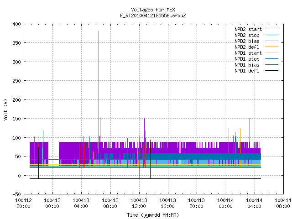Click the NPD2 defl orange legend line

(271, 47)
